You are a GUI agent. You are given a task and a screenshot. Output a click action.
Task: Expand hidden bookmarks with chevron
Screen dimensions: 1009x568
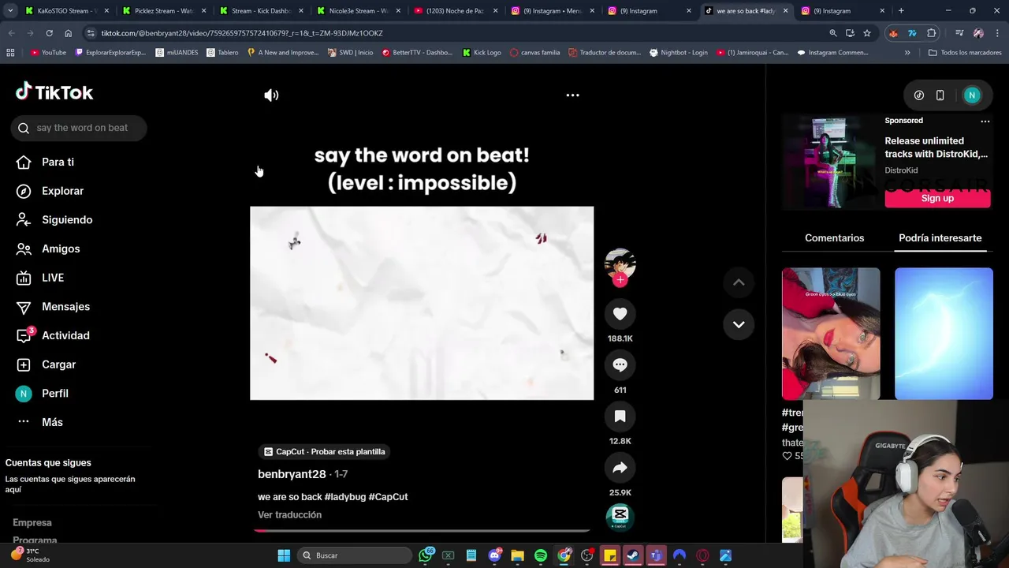[x=907, y=53]
